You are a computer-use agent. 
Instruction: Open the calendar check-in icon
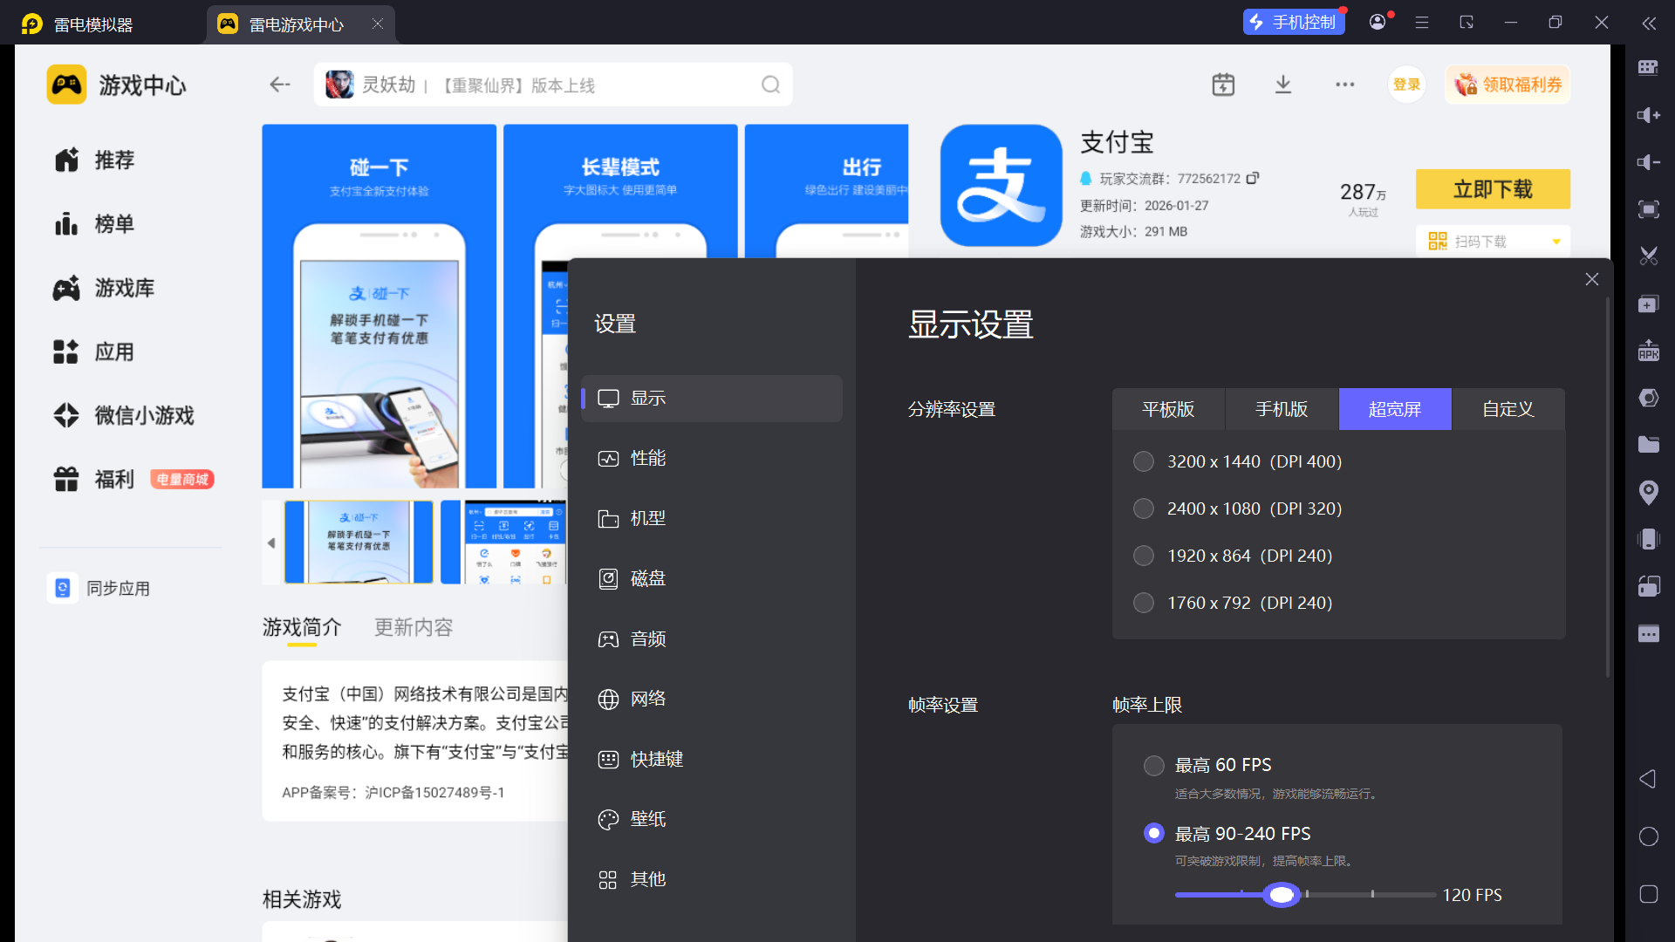[1223, 85]
